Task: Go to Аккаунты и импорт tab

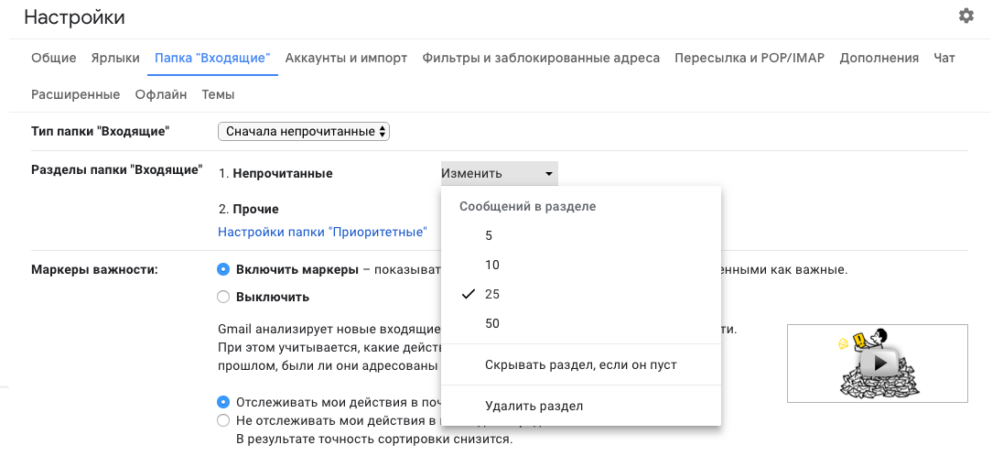Action: [346, 58]
